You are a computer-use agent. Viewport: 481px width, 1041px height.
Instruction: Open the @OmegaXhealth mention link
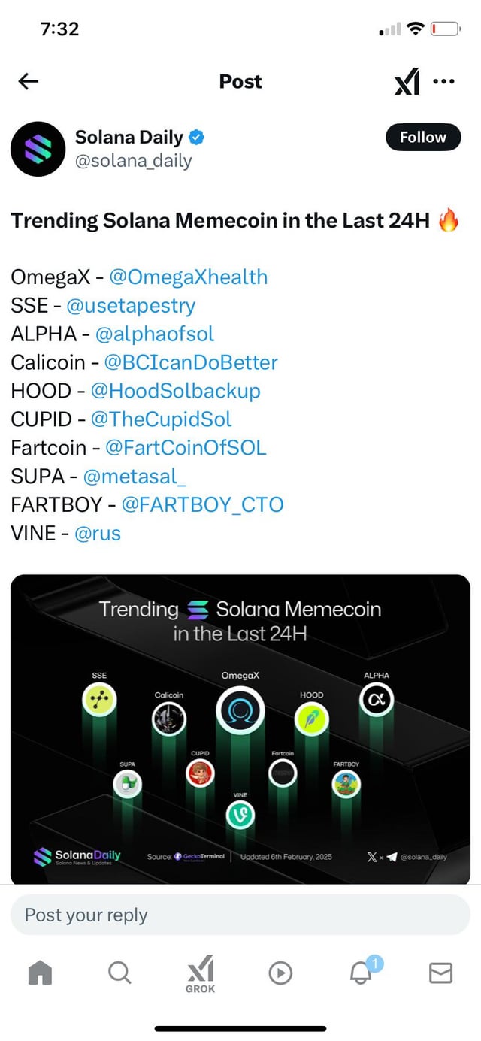188,277
